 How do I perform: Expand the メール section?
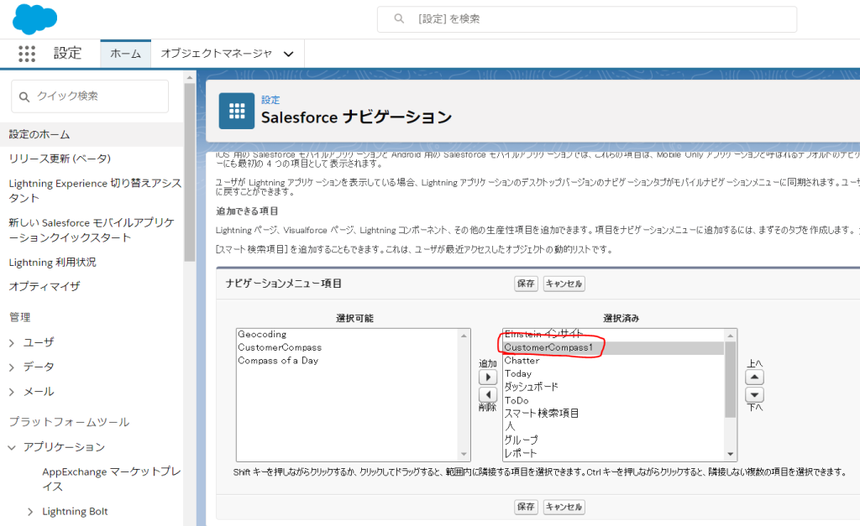click(12, 393)
